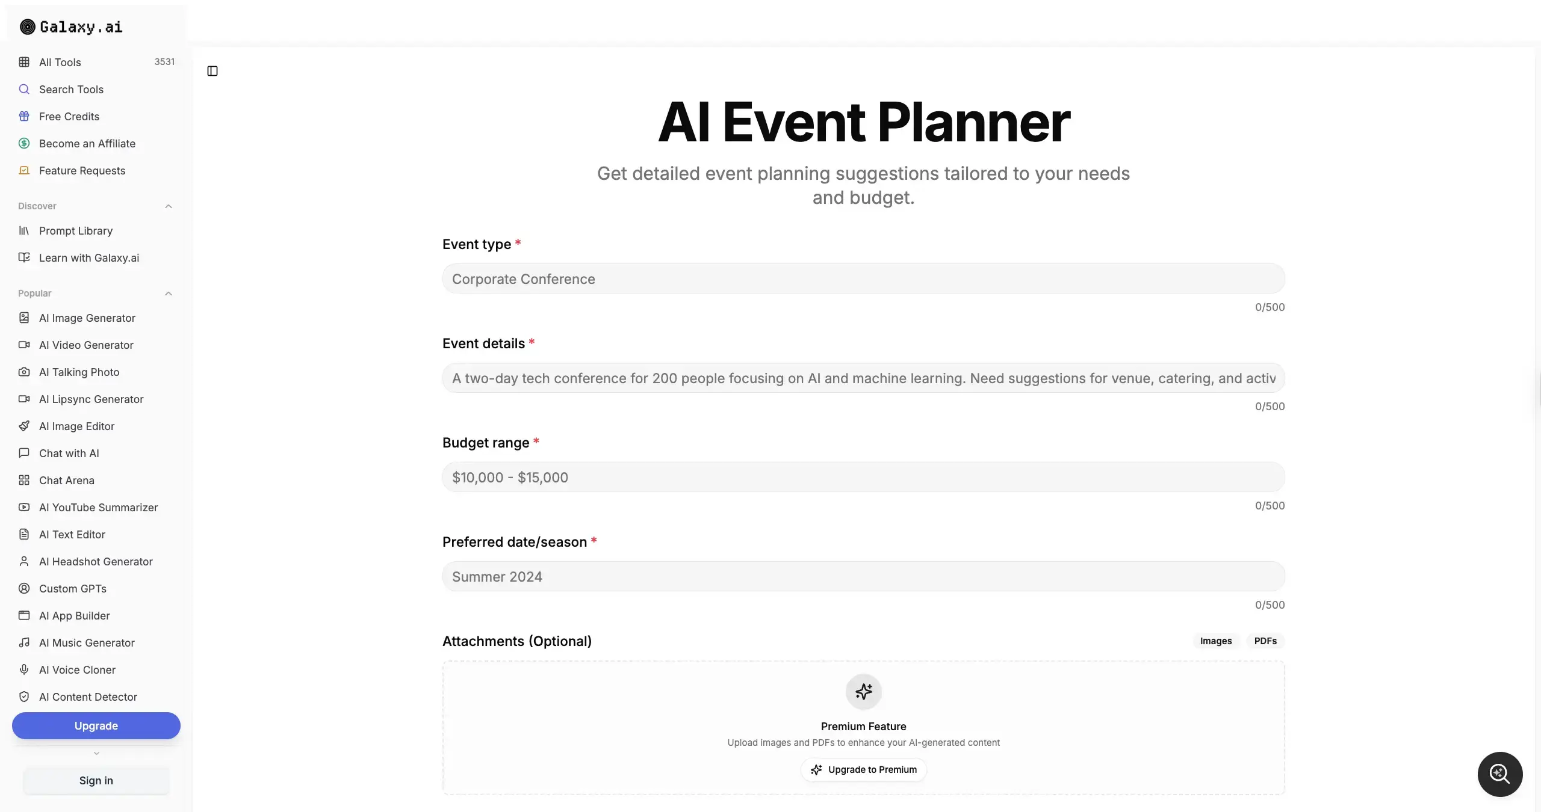The height and width of the screenshot is (812, 1541).
Task: Open the AI Image Generator tool
Action: point(87,318)
